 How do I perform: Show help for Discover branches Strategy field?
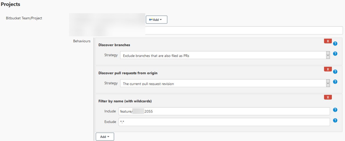[335, 54]
